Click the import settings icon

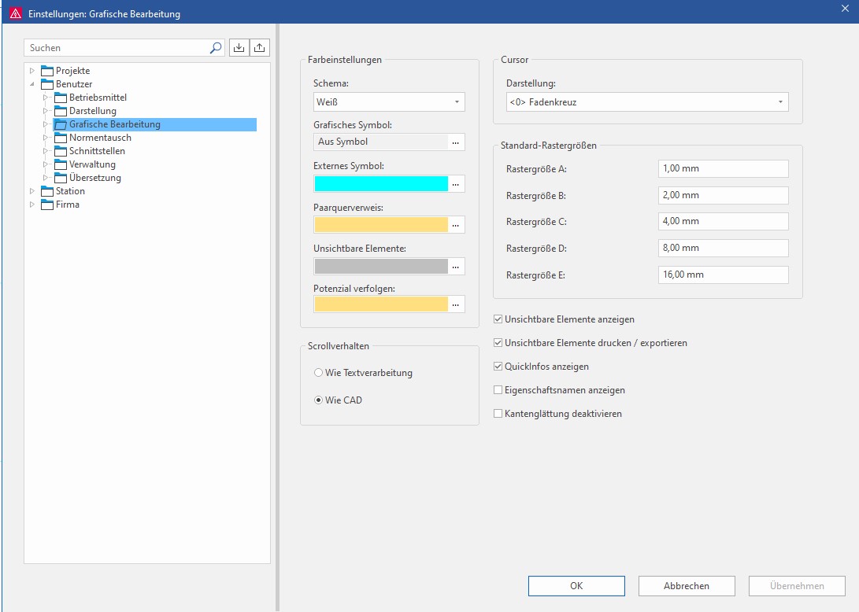[x=239, y=48]
